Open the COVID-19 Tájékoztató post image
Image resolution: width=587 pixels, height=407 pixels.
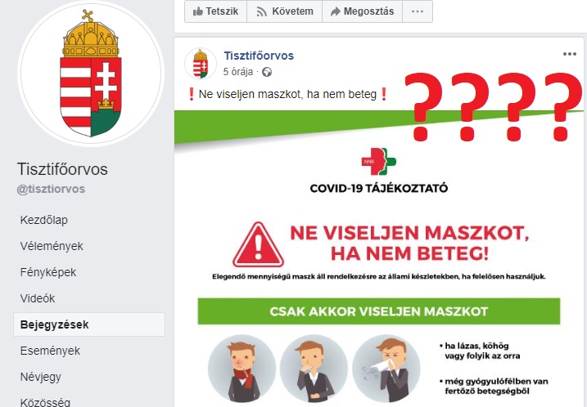coord(379,258)
